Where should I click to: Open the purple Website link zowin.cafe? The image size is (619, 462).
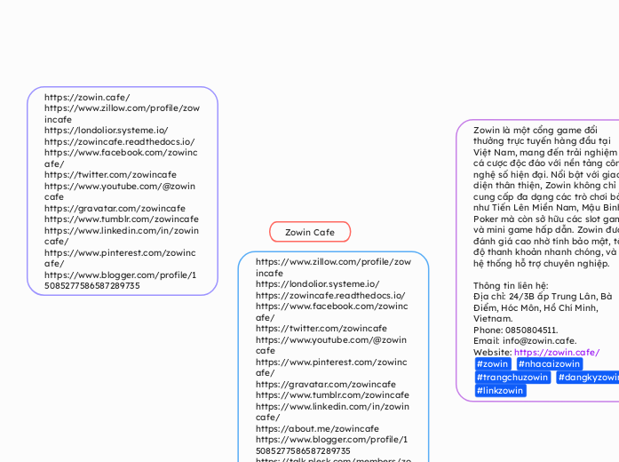coord(556,352)
